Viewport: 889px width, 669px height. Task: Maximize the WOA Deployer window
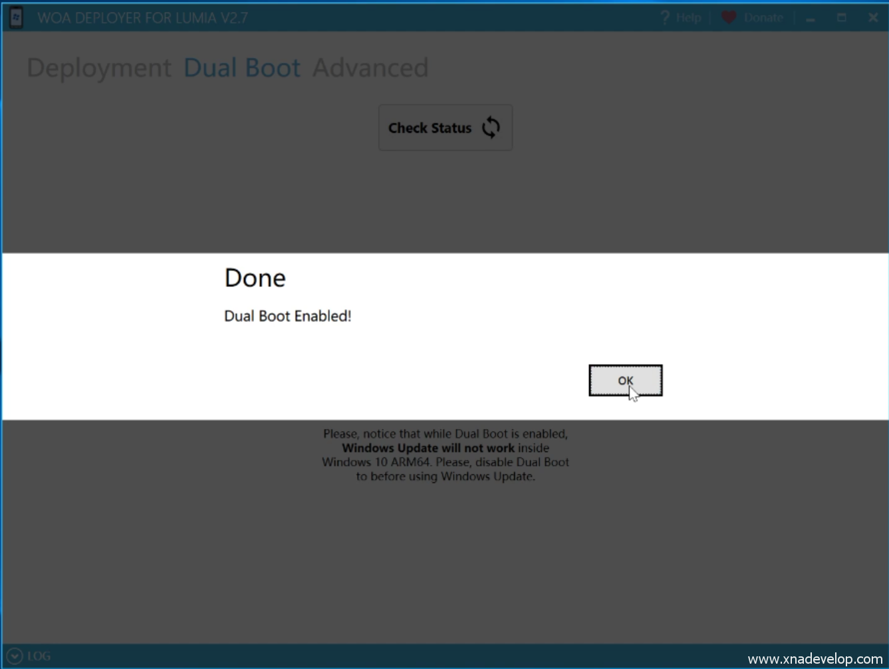841,18
